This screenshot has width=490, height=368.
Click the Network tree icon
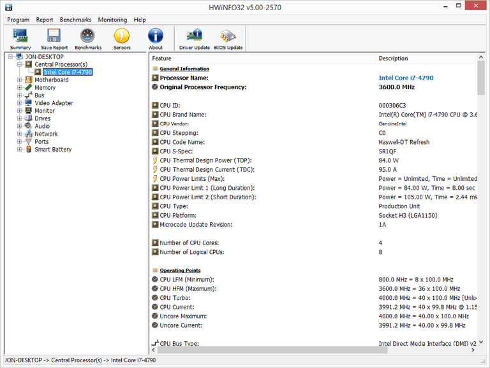pyautogui.click(x=29, y=134)
